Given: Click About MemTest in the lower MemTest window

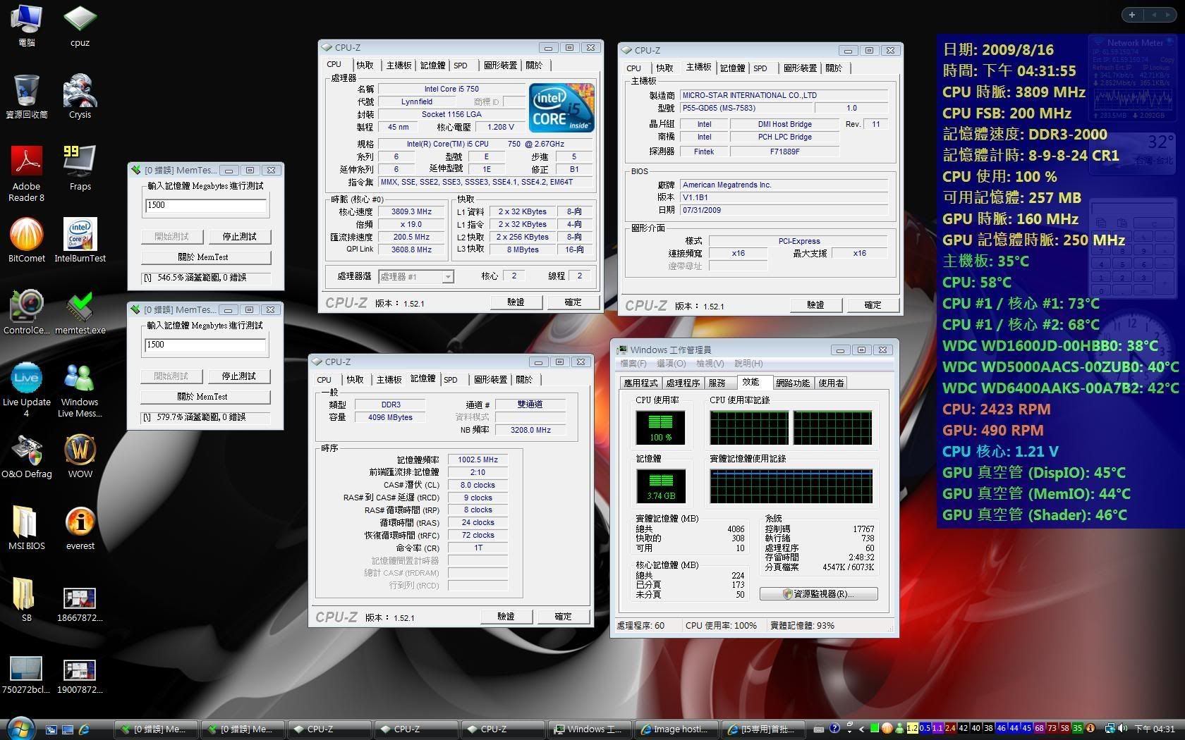Looking at the screenshot, I should point(205,397).
